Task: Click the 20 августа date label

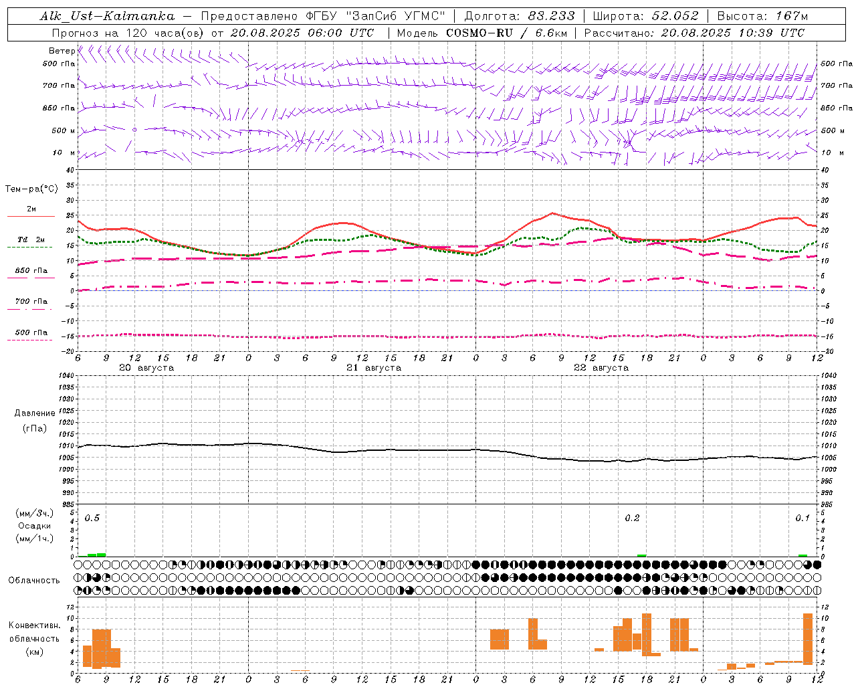Action: pos(146,368)
